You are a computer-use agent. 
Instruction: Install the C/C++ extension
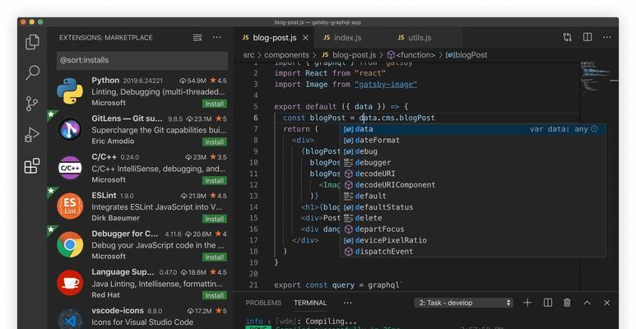pos(214,180)
